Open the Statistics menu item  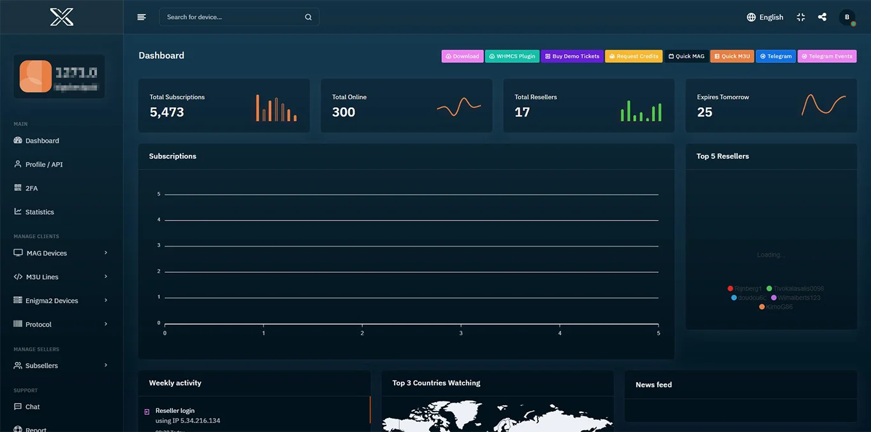click(40, 212)
